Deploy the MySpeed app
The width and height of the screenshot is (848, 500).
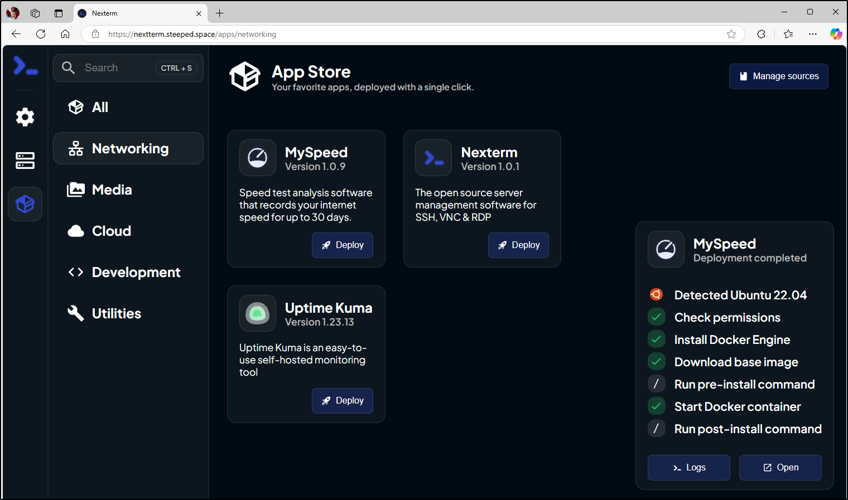coord(343,245)
